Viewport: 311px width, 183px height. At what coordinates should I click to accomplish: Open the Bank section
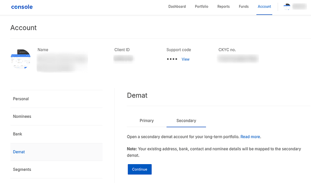[x=18, y=134]
